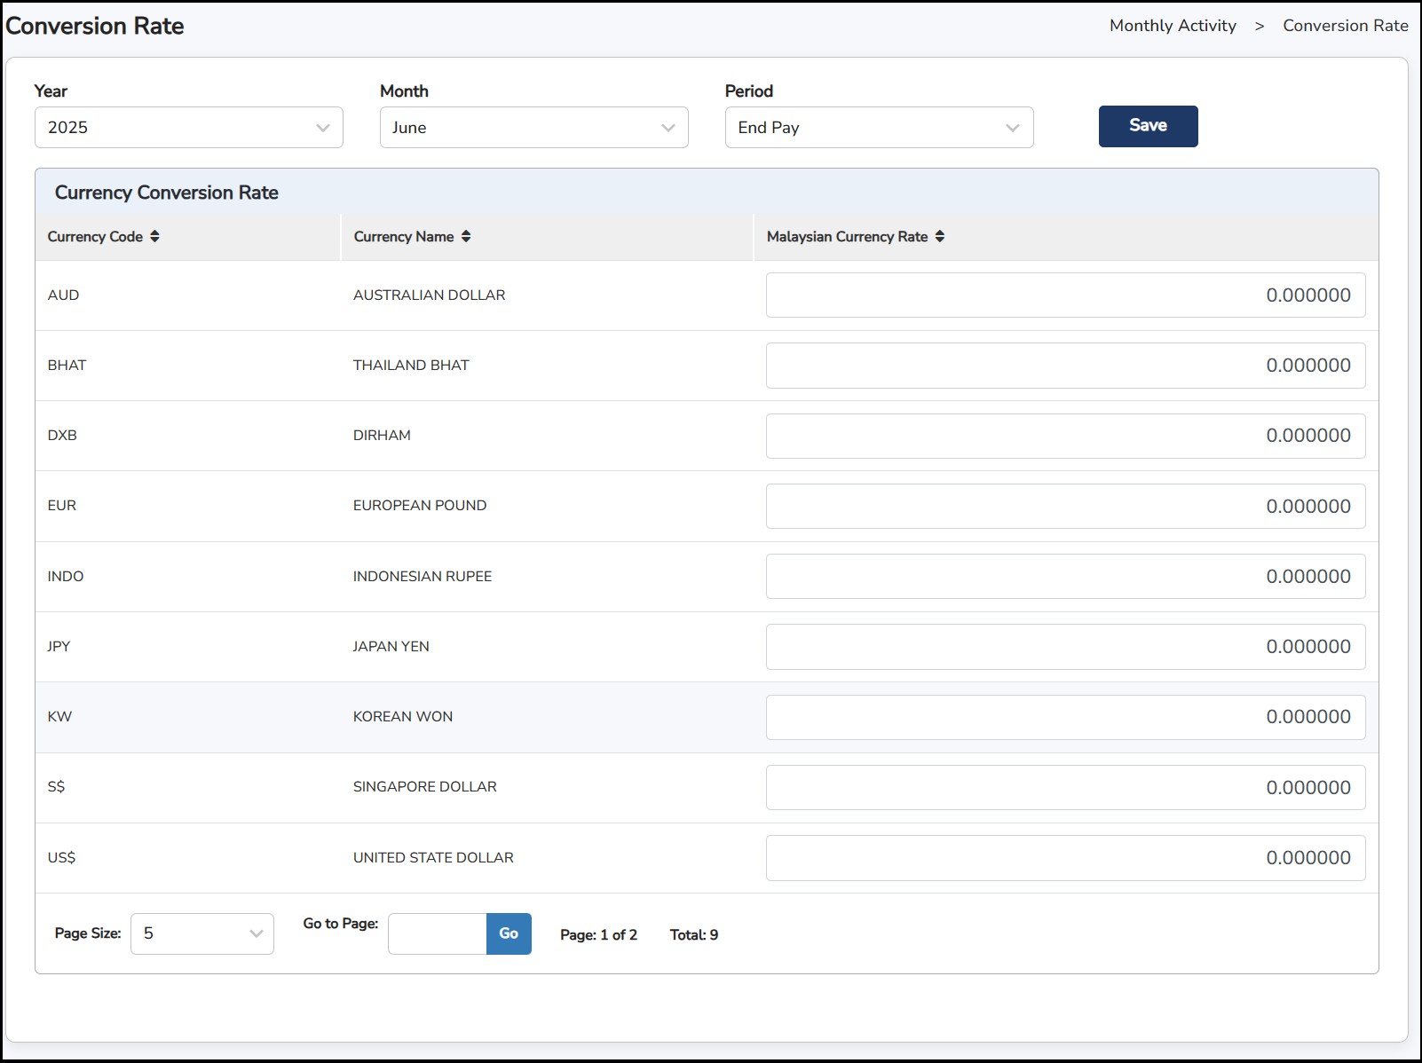Navigate to Monthly Activity breadcrumb
Screen dimensions: 1422x1063
(x=1173, y=26)
